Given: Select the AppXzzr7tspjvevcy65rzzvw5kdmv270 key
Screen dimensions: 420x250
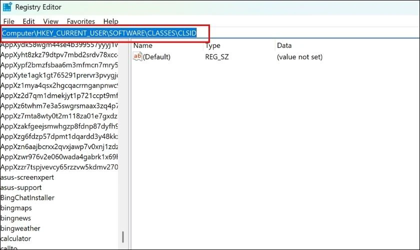Looking at the screenshot, I should (59, 167).
